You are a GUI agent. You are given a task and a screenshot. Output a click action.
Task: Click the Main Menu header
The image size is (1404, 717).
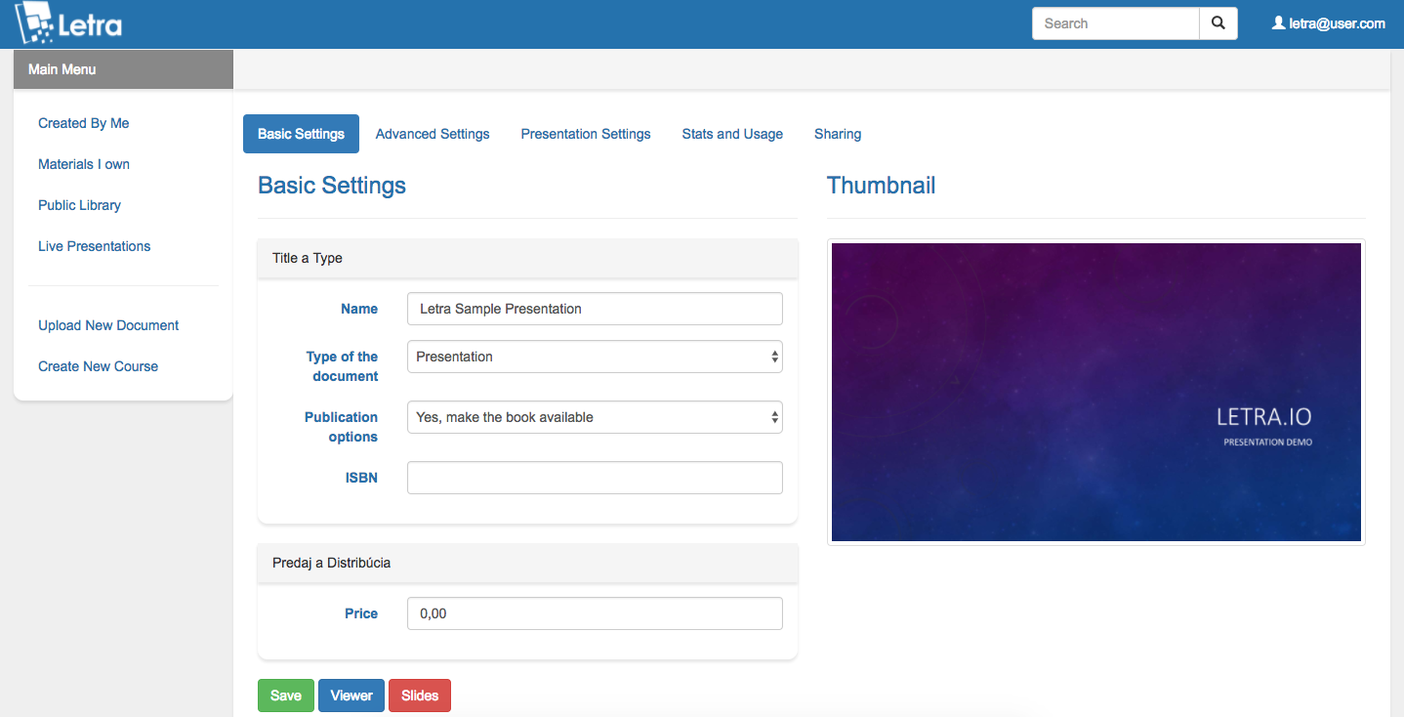123,69
